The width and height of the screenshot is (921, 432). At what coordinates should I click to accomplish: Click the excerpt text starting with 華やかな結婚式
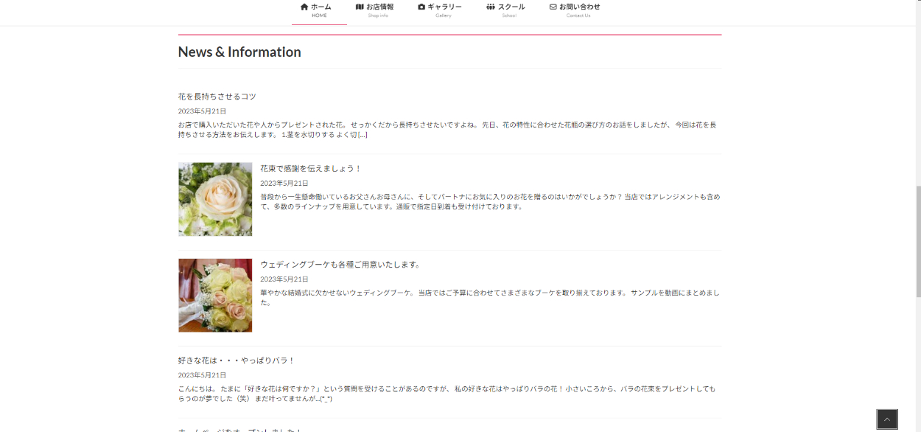click(x=489, y=297)
